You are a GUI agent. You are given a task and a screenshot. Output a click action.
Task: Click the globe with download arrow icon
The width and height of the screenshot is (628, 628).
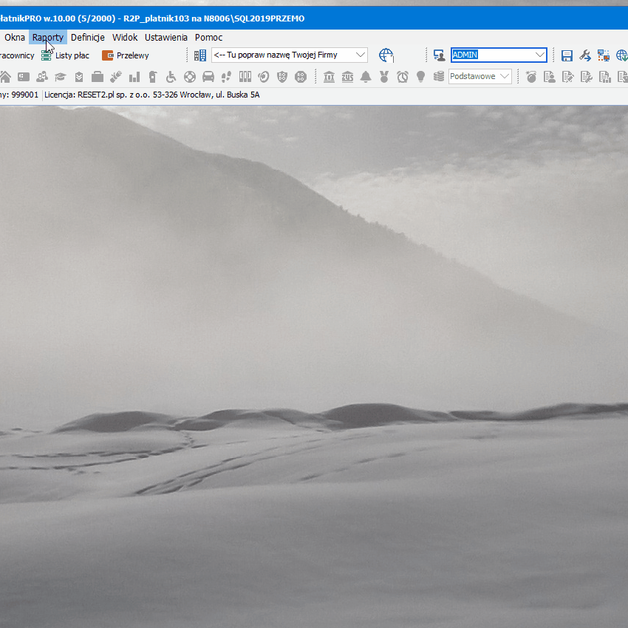(x=621, y=55)
